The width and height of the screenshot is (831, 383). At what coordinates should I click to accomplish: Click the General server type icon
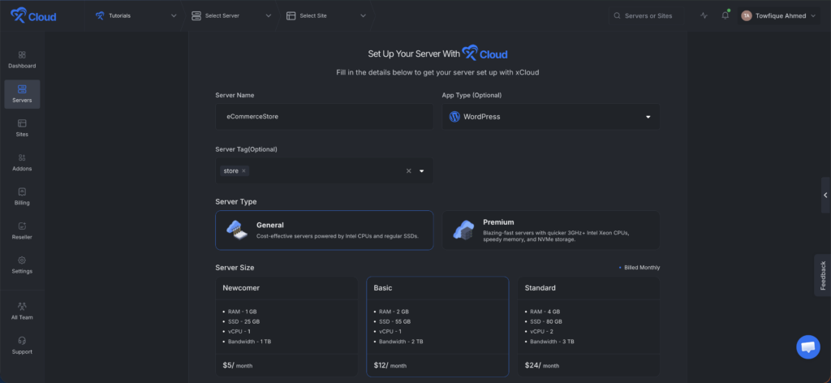pos(236,230)
